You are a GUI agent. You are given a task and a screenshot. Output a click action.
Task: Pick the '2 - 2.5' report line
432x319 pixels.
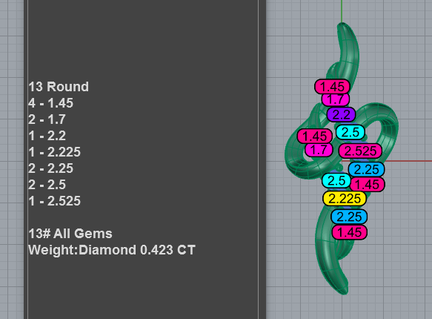(x=47, y=185)
